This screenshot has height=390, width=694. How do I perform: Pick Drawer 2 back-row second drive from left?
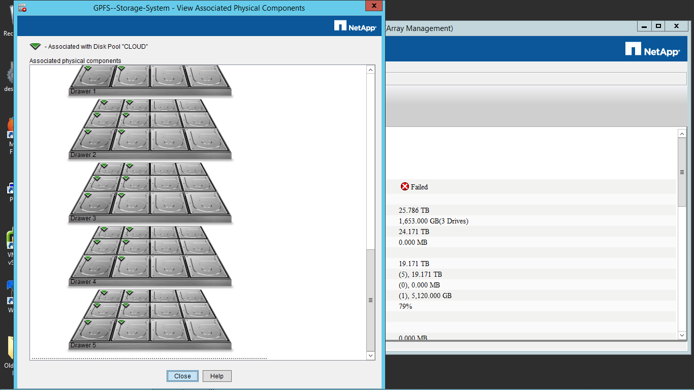click(x=136, y=106)
